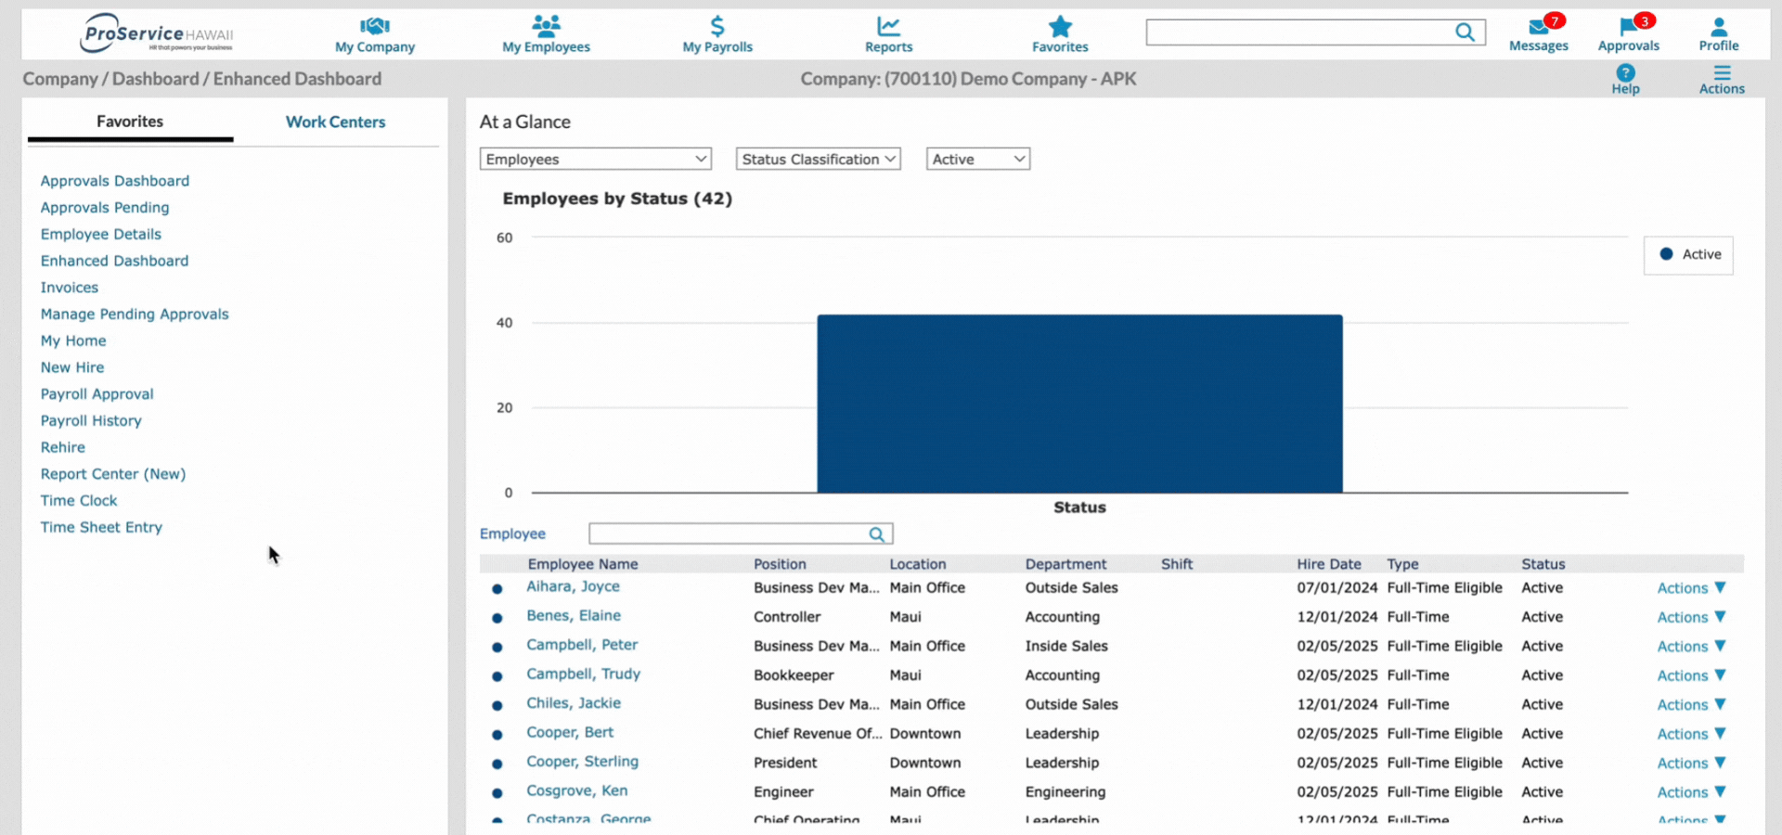Open employee Campbell, Peter
This screenshot has width=1782, height=835.
[x=582, y=645]
